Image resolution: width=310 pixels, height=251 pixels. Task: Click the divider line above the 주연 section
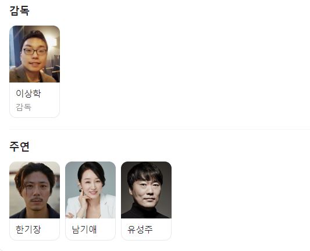tap(159, 129)
